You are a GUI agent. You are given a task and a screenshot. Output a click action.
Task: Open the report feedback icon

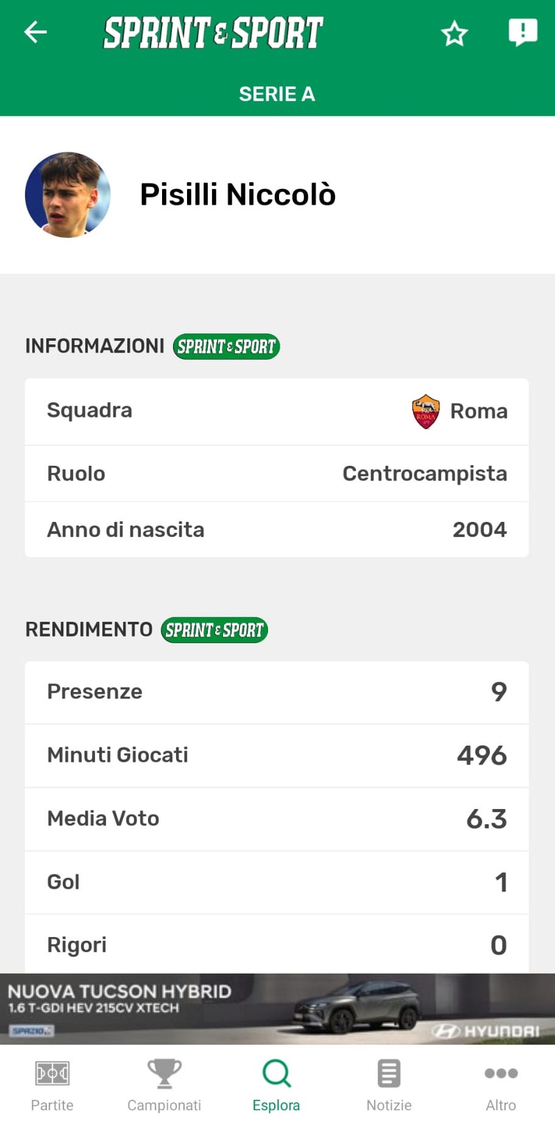[x=523, y=32]
